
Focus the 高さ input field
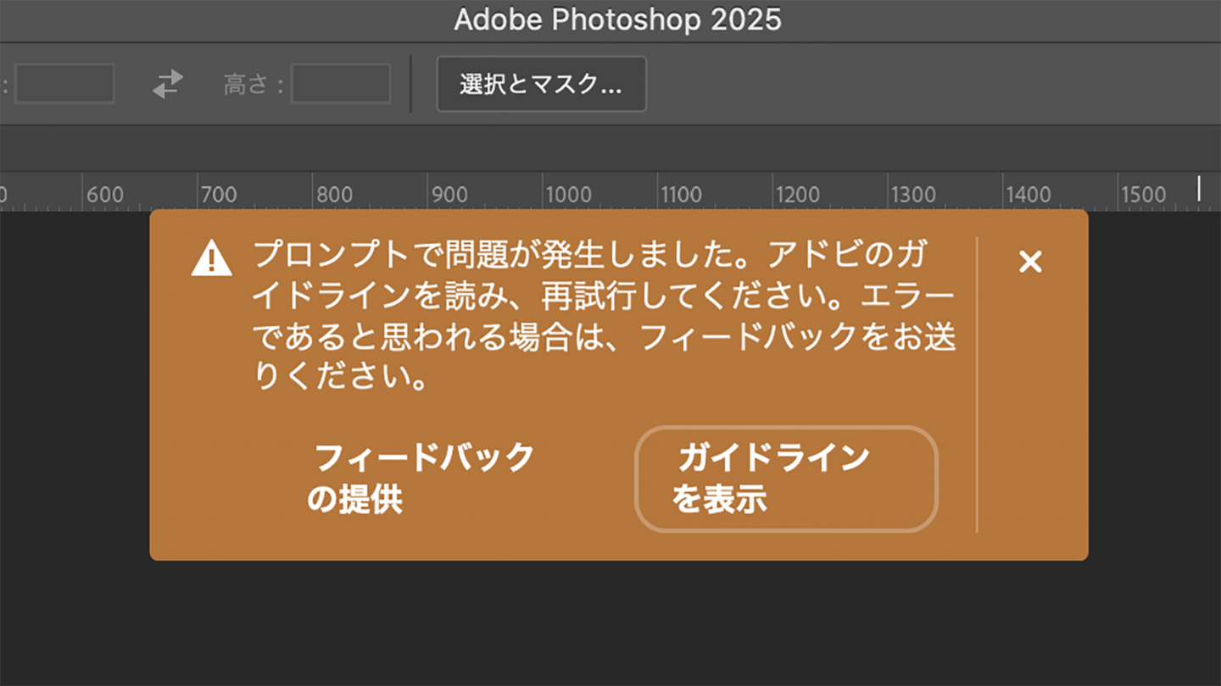click(341, 84)
